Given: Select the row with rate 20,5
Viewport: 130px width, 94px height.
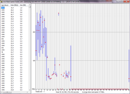Looking at the screenshot, I should tap(15, 12).
